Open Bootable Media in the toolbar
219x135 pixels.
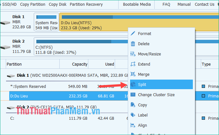(137, 4)
